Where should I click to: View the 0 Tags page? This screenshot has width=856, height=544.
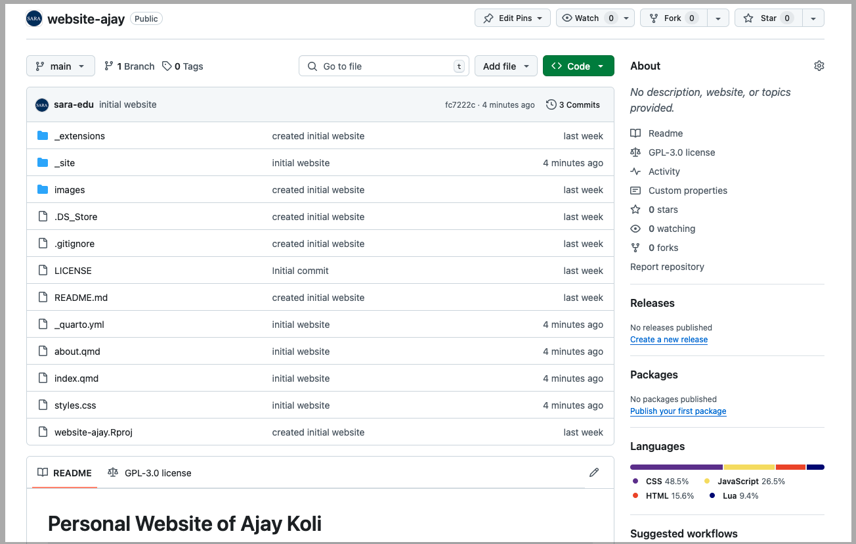point(183,66)
